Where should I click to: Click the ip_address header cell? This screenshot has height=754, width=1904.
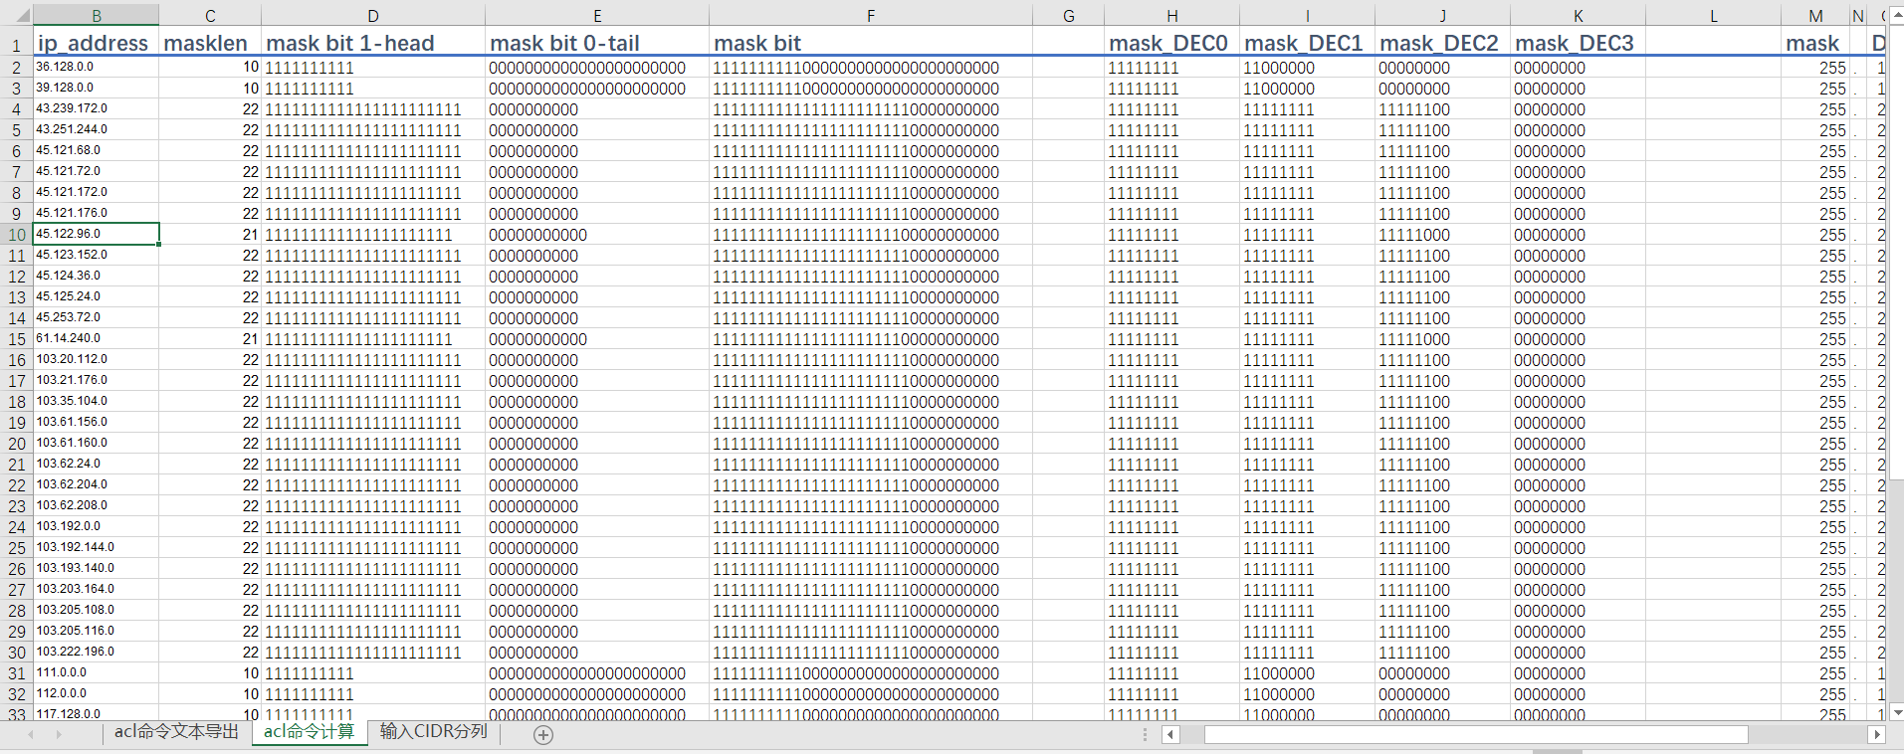[x=96, y=44]
